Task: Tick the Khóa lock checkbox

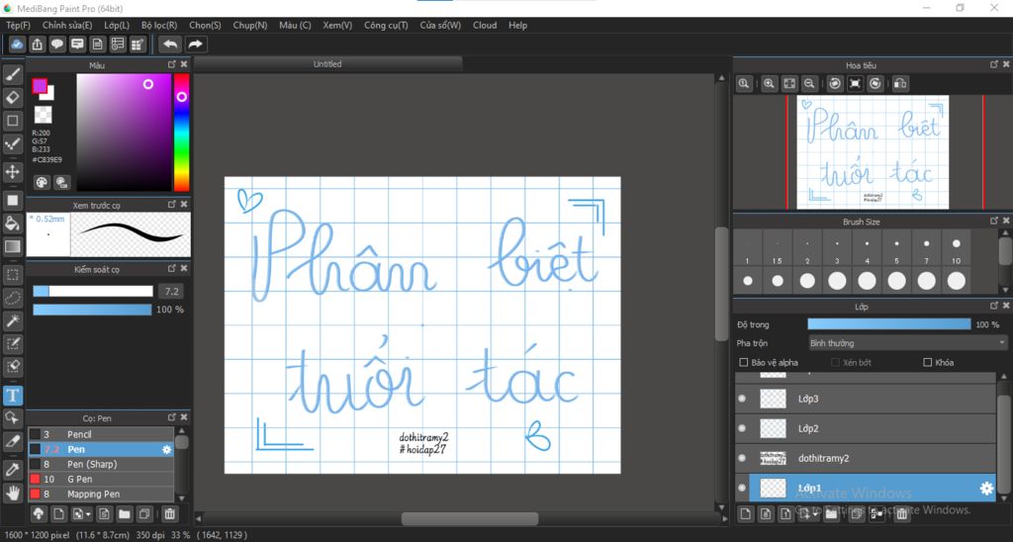Action: [927, 363]
